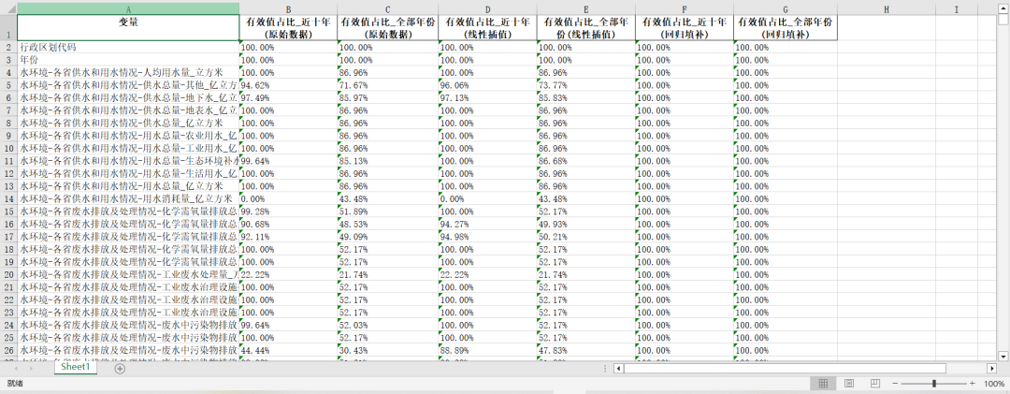Select row 5 header
The image size is (1010, 394).
click(8, 84)
